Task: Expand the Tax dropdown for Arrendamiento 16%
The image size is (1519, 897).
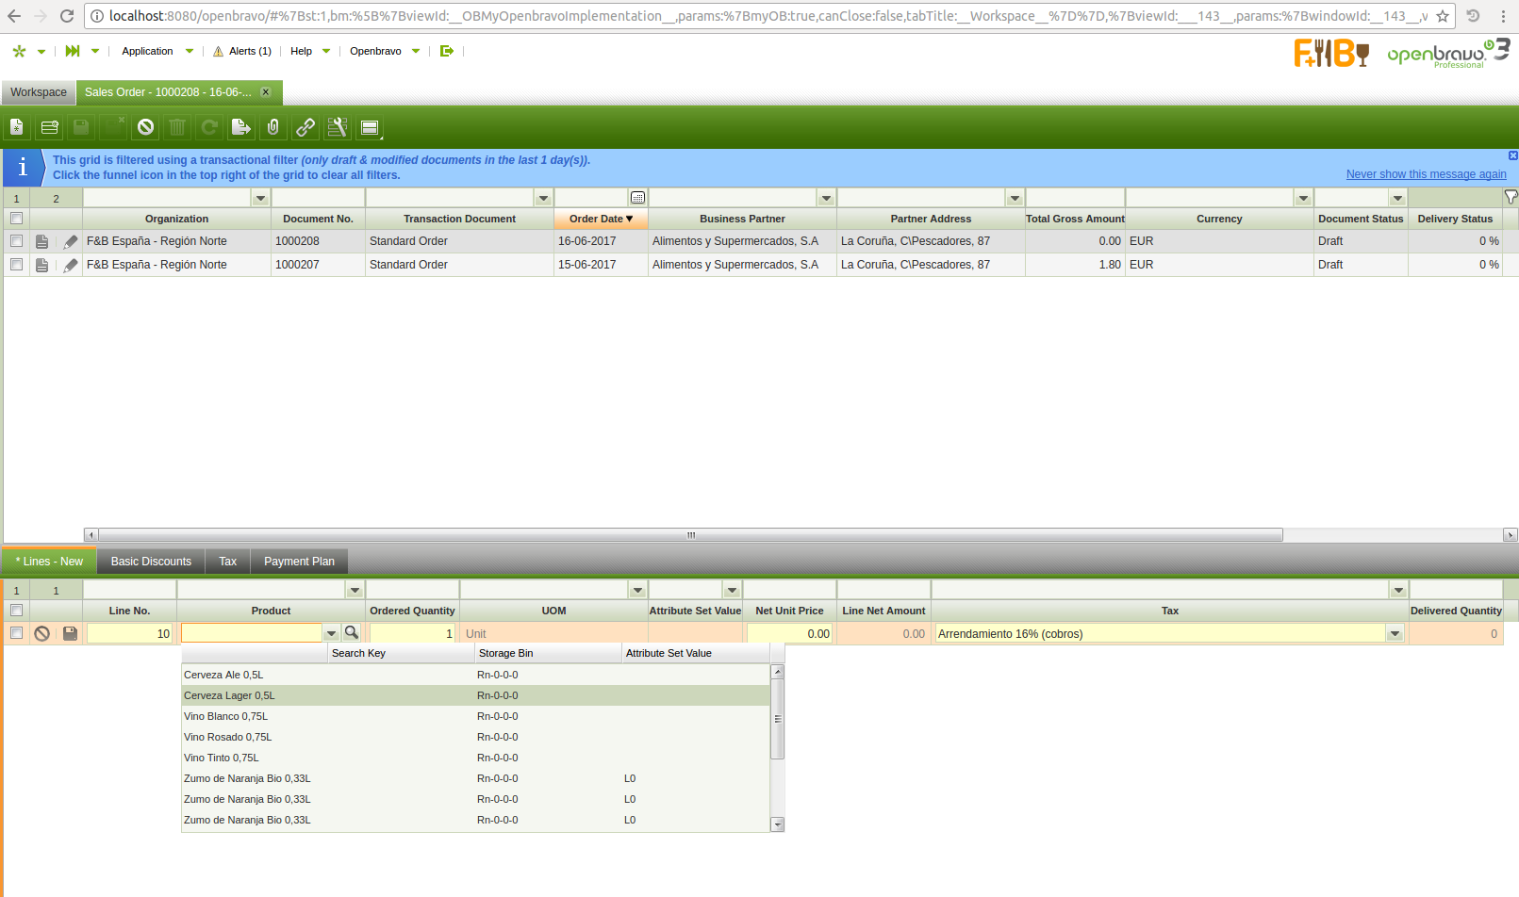Action: 1395,634
